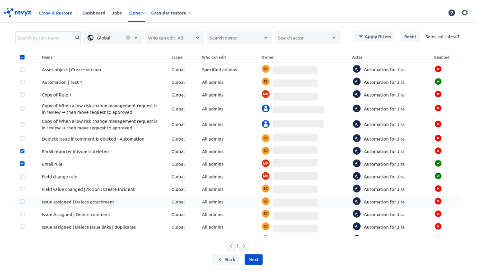Click the revyz logo icon

[x=9, y=13]
